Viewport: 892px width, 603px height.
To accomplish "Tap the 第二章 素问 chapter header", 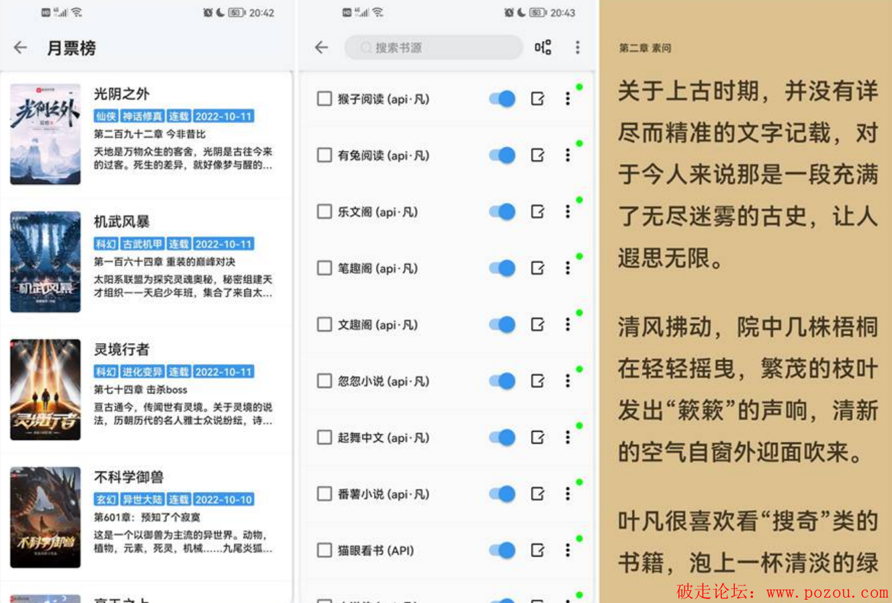I will (645, 48).
